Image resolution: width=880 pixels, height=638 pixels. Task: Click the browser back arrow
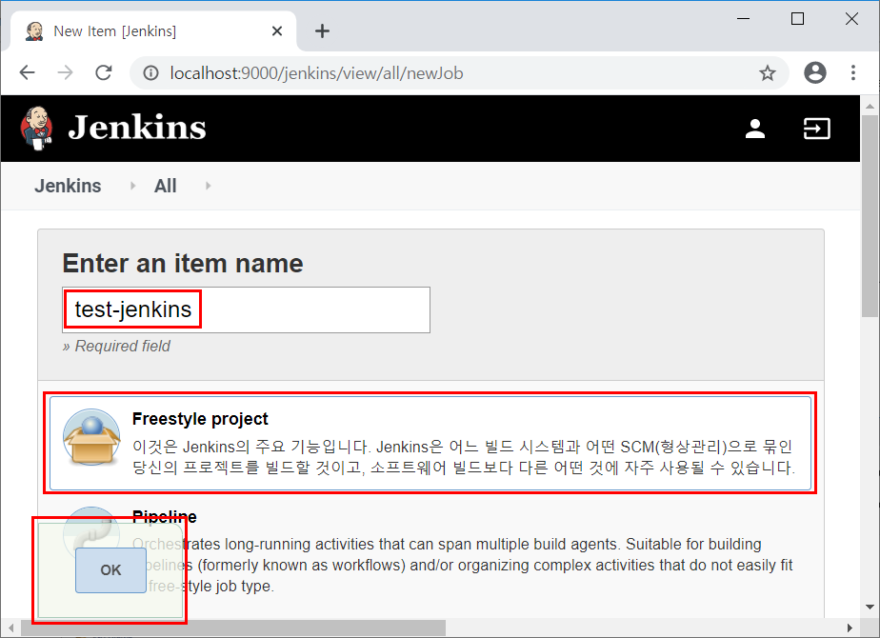[27, 73]
